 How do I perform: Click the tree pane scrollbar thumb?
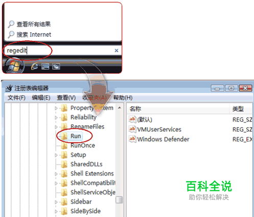119,200
